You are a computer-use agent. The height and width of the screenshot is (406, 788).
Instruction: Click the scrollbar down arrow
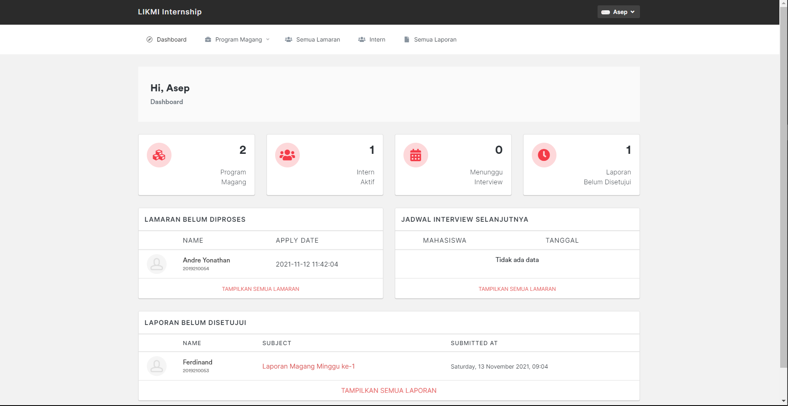coord(783,401)
